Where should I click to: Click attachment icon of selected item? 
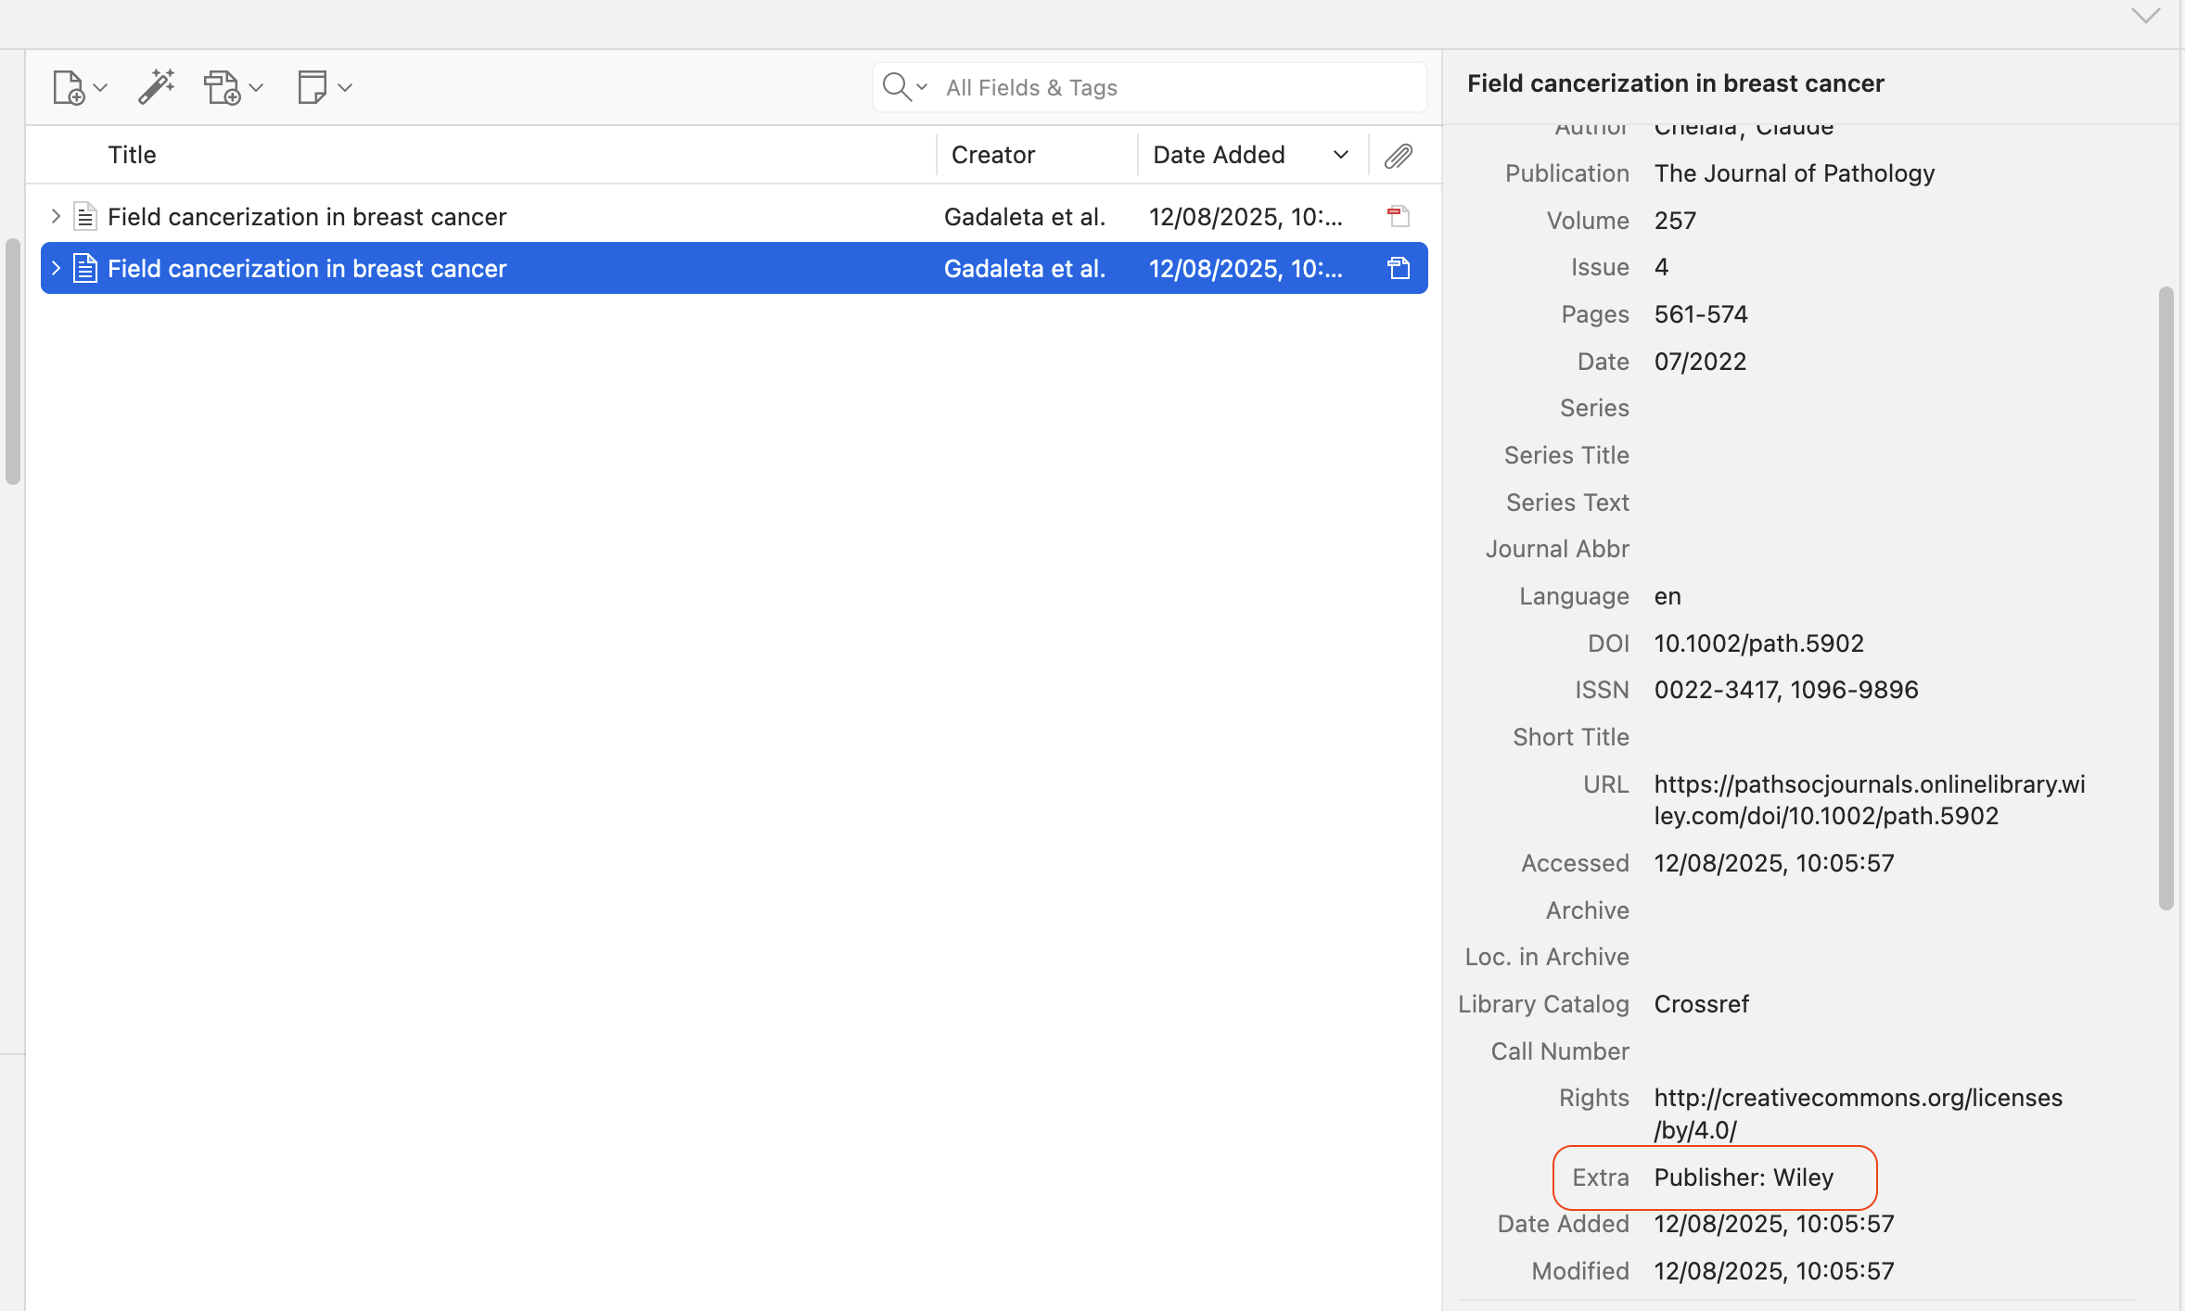[x=1398, y=269]
